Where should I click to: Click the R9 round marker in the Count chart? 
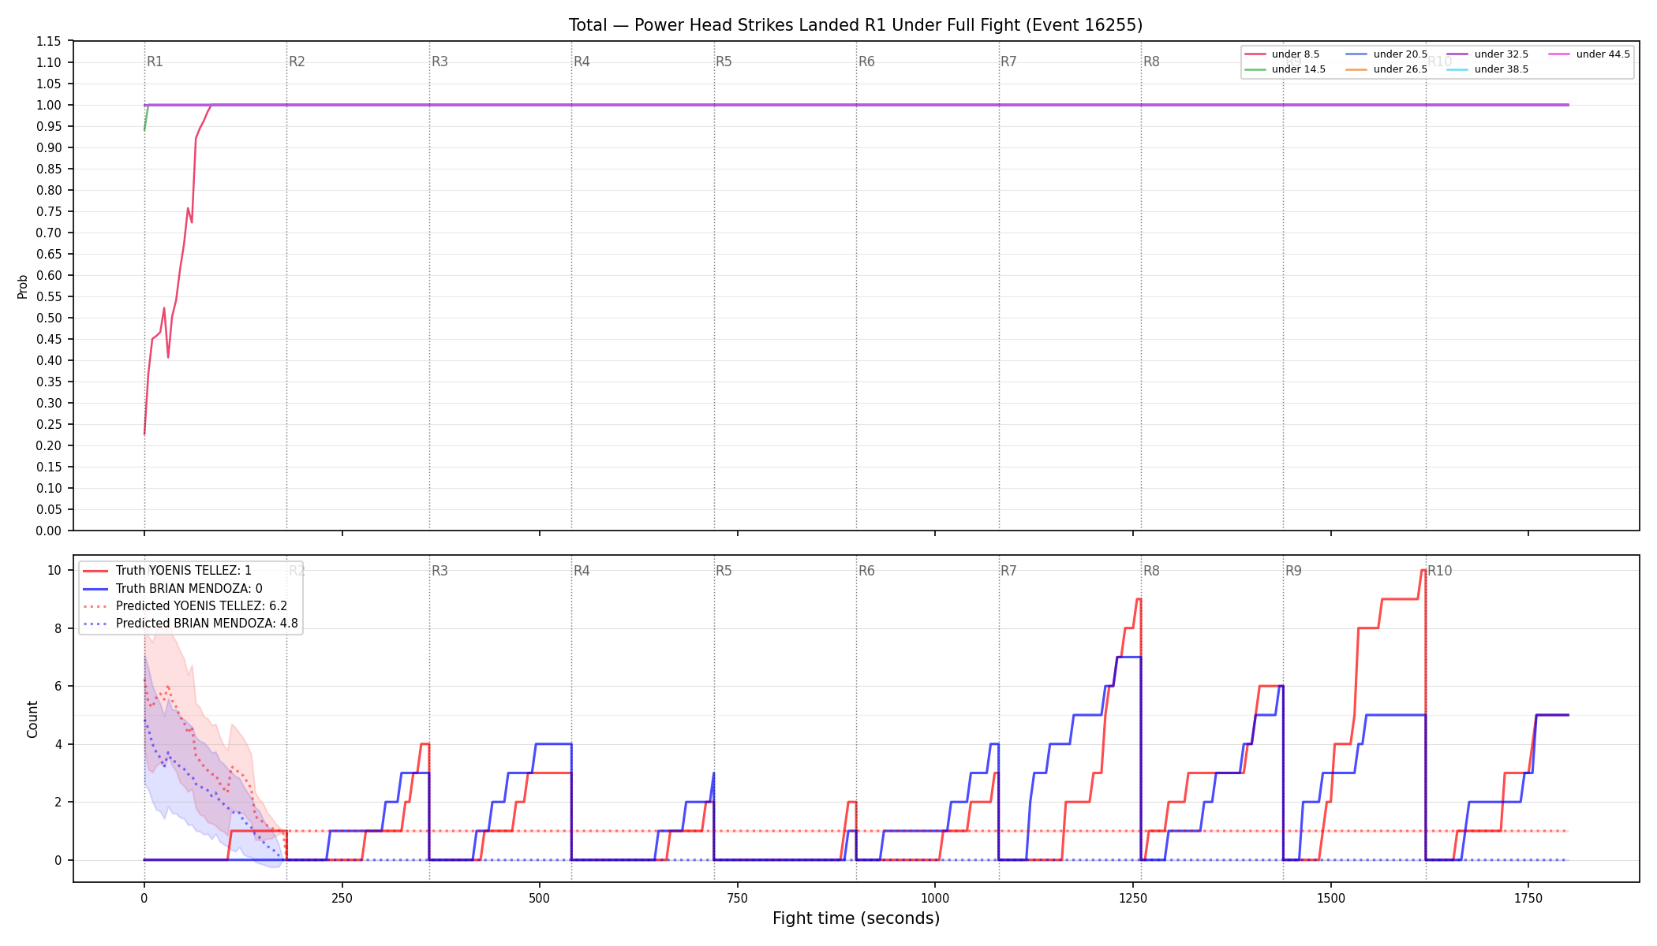[x=1293, y=571]
